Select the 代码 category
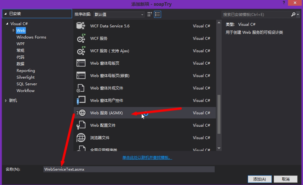The image size is (303, 185). point(20,57)
